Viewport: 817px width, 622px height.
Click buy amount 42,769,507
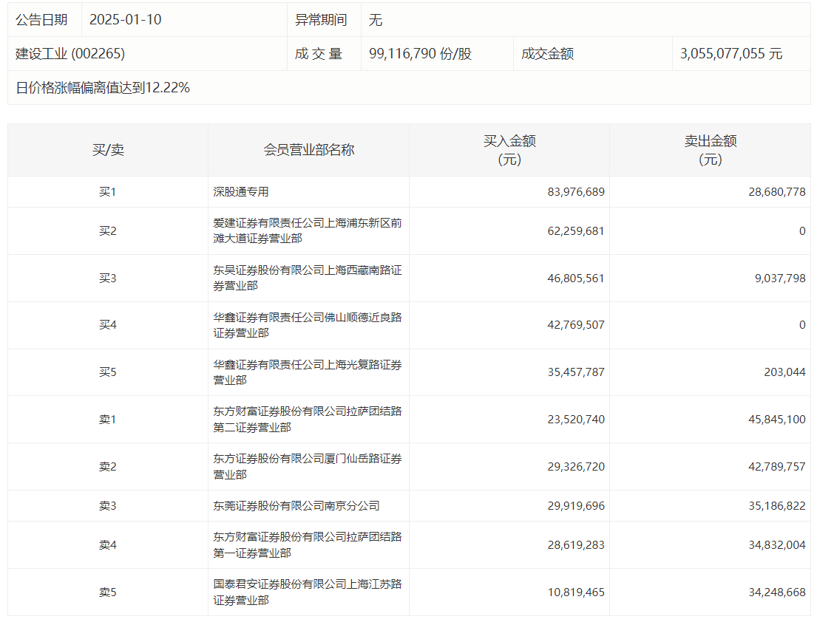click(576, 325)
